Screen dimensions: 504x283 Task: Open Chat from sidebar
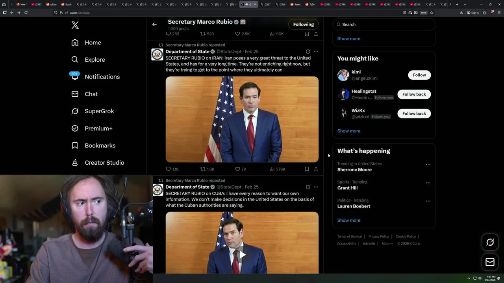click(x=84, y=94)
